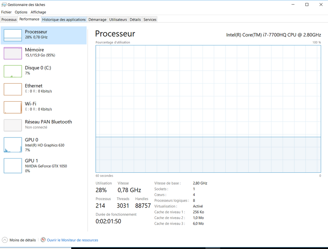Image resolution: width=328 pixels, height=249 pixels.
Task: Select the Disque 0 (C:) graph thumbnail
Action: click(13, 71)
